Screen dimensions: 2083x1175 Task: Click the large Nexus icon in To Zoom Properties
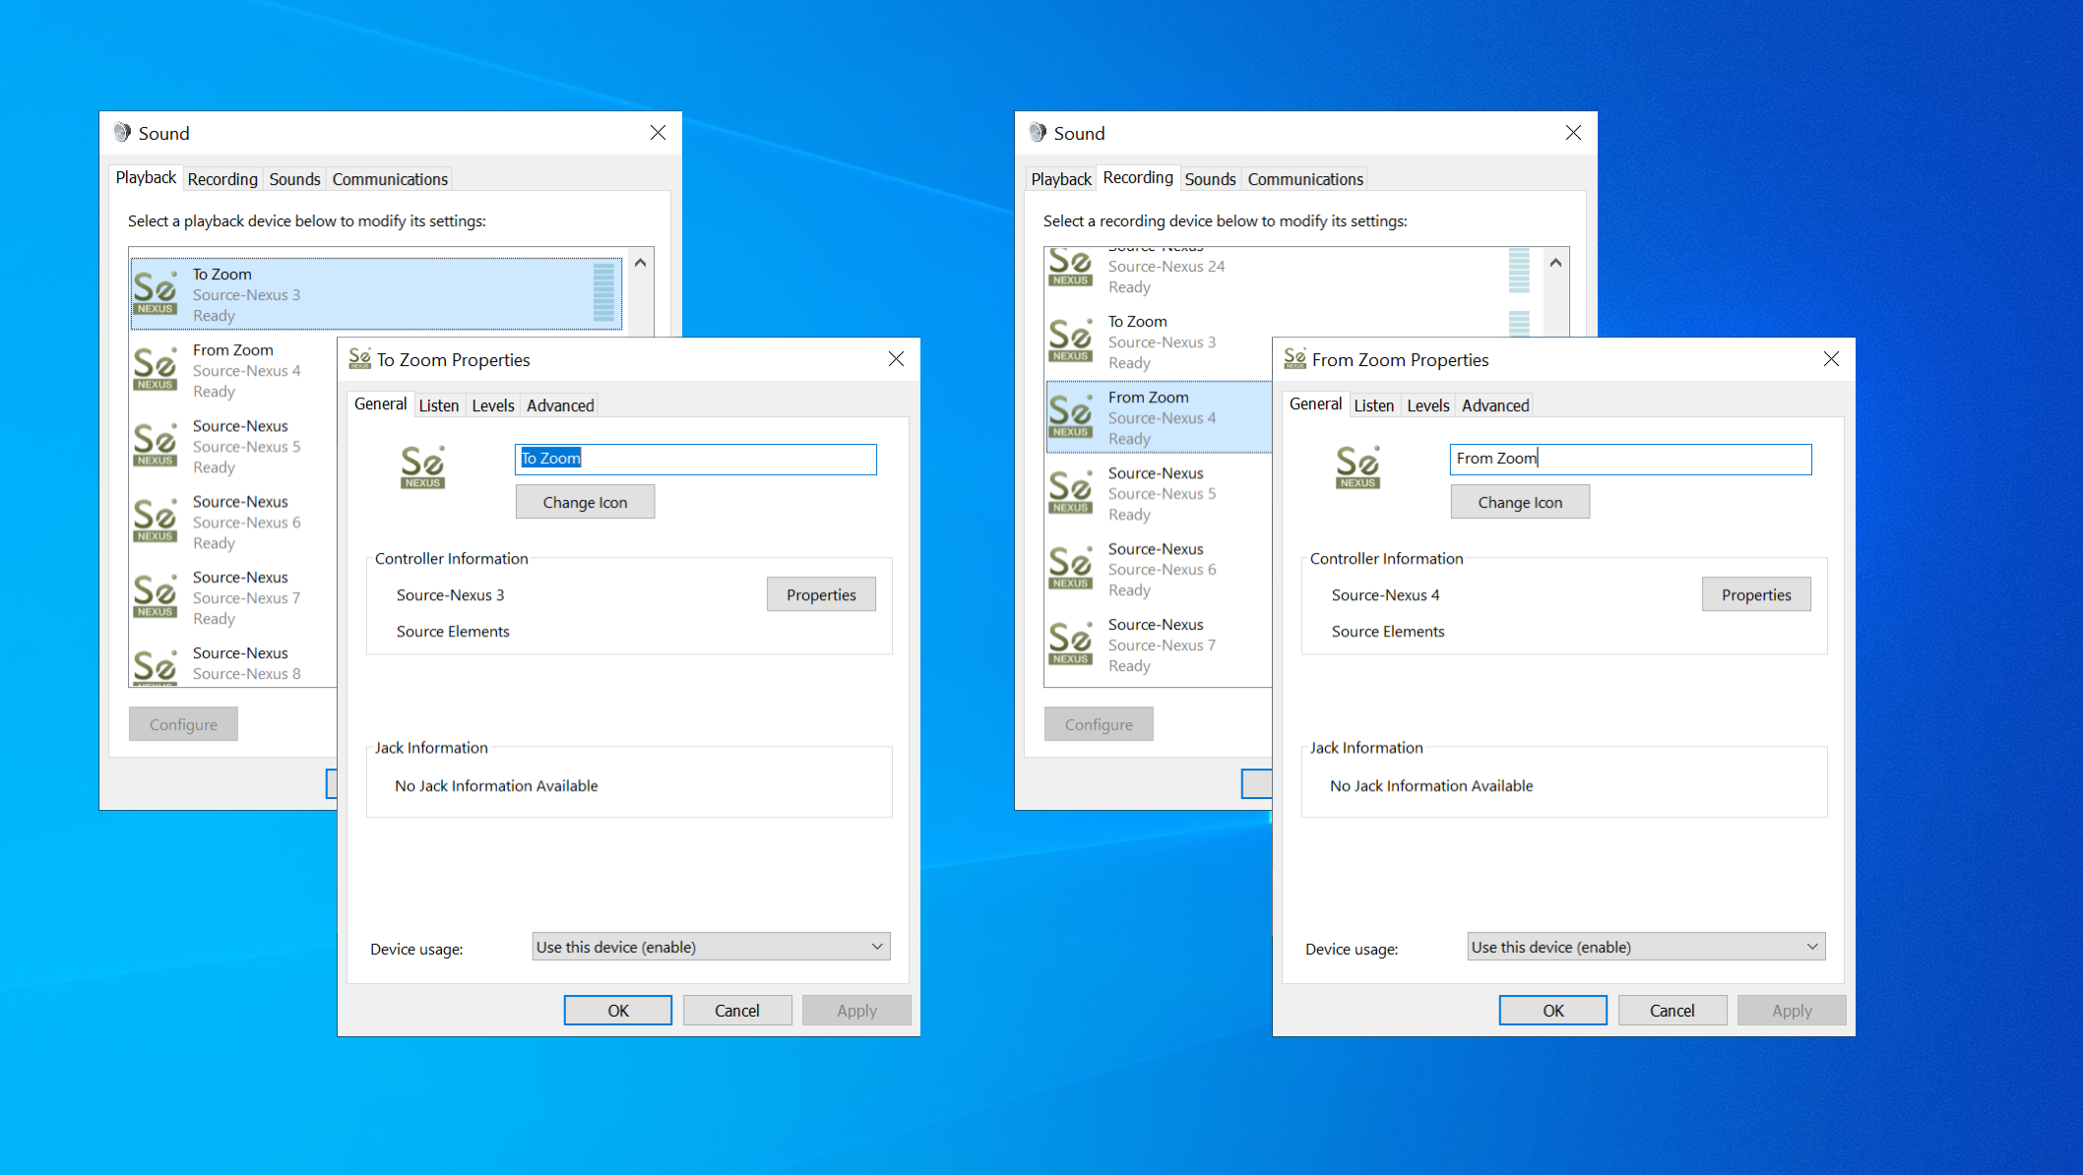click(423, 466)
